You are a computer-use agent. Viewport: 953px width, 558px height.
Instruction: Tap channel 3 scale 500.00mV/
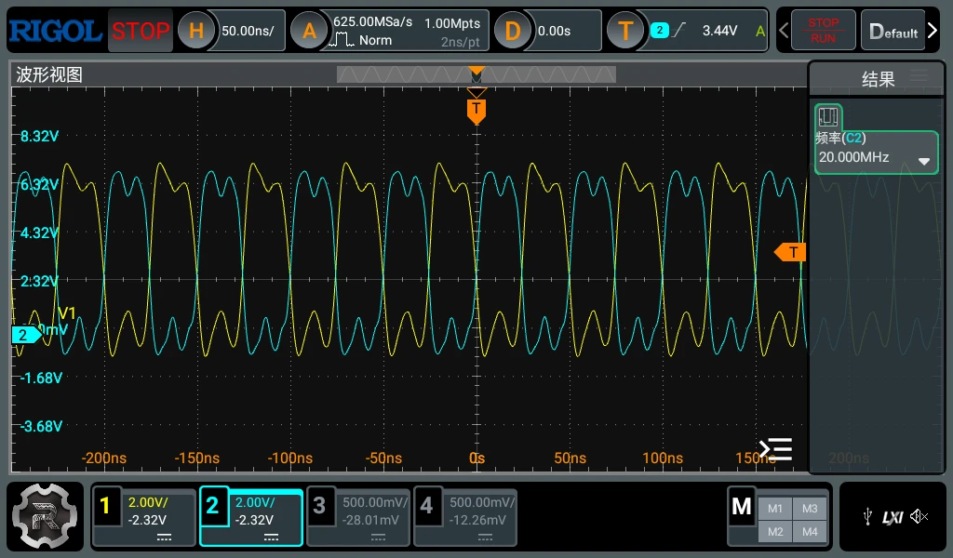(x=374, y=503)
